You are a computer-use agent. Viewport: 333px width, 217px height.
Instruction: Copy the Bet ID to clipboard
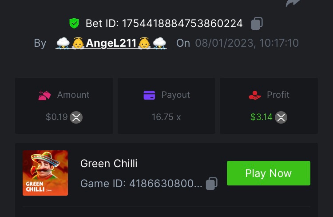pyautogui.click(x=257, y=24)
